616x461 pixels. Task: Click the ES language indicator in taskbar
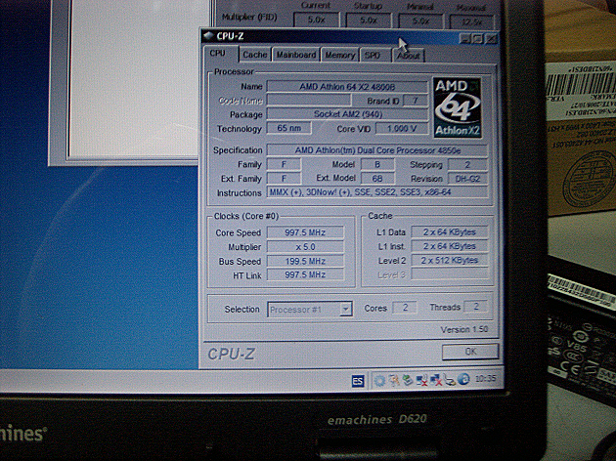pyautogui.click(x=358, y=381)
